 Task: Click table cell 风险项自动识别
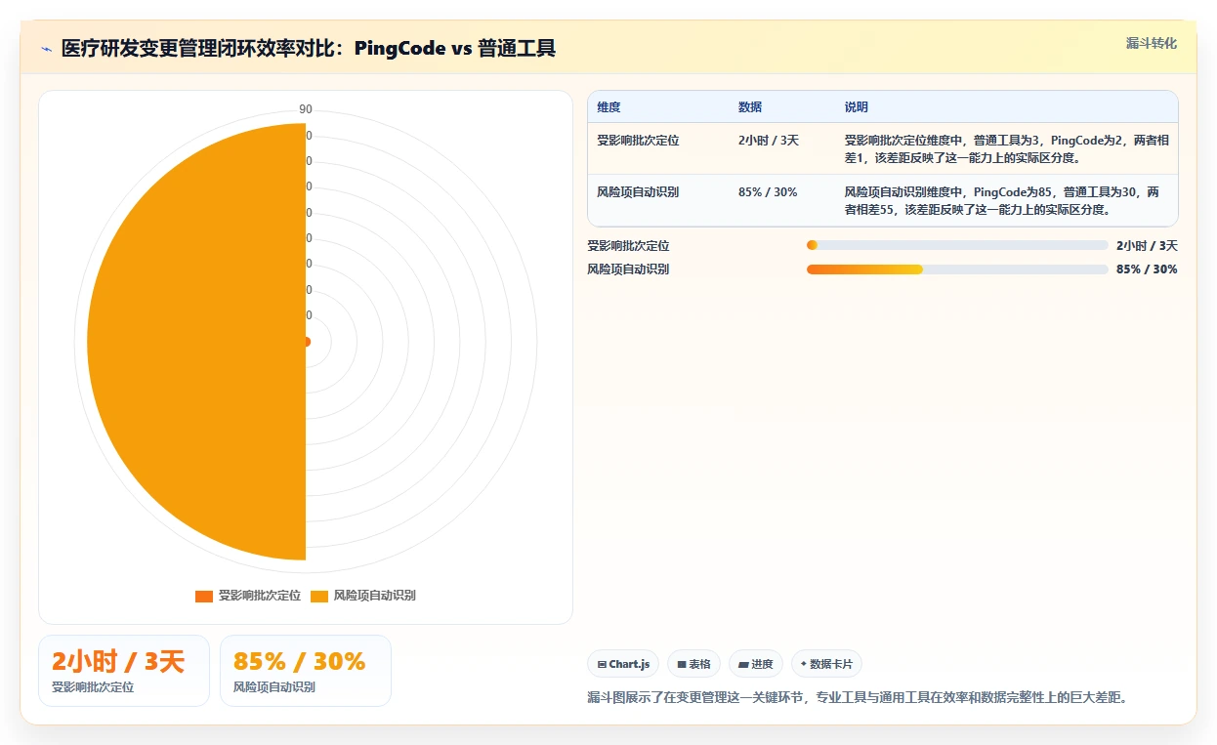(x=638, y=192)
